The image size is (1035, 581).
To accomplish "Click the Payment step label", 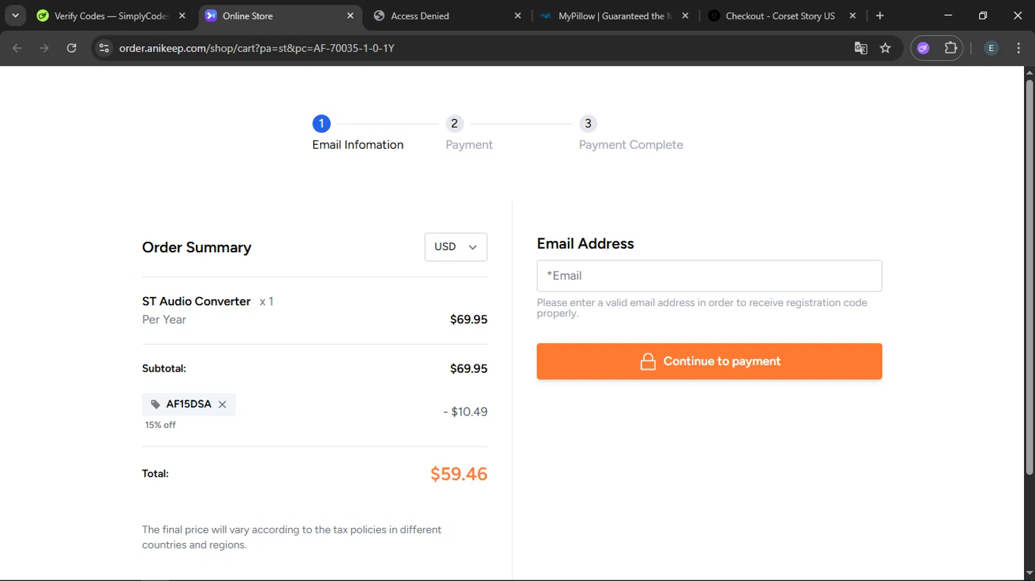I will (x=469, y=145).
